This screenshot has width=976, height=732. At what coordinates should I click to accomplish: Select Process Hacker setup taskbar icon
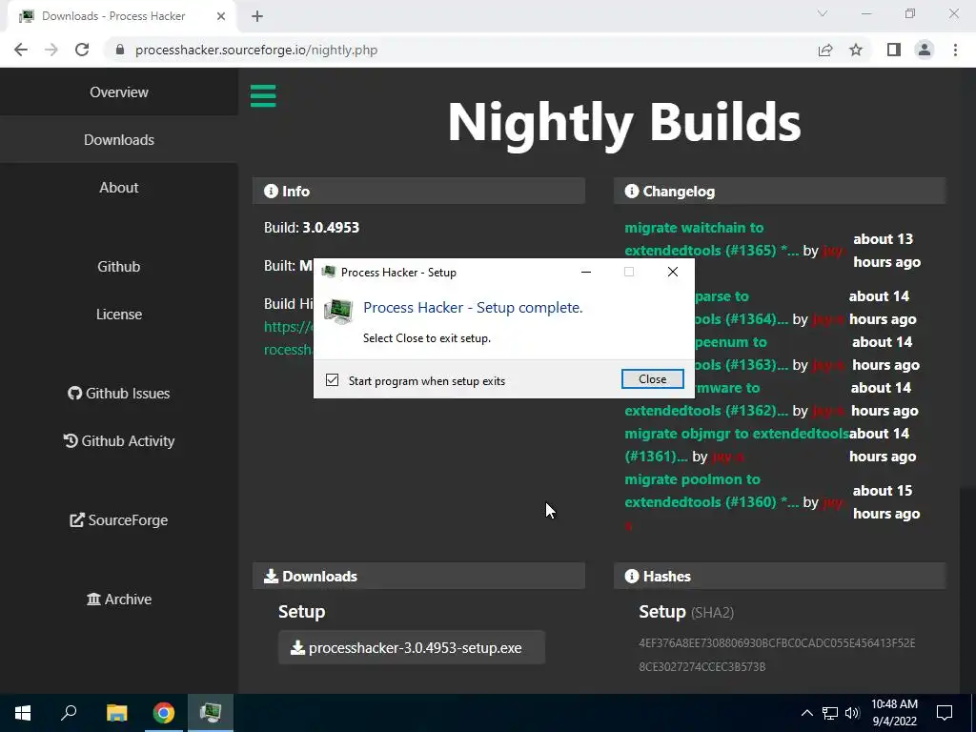211,713
